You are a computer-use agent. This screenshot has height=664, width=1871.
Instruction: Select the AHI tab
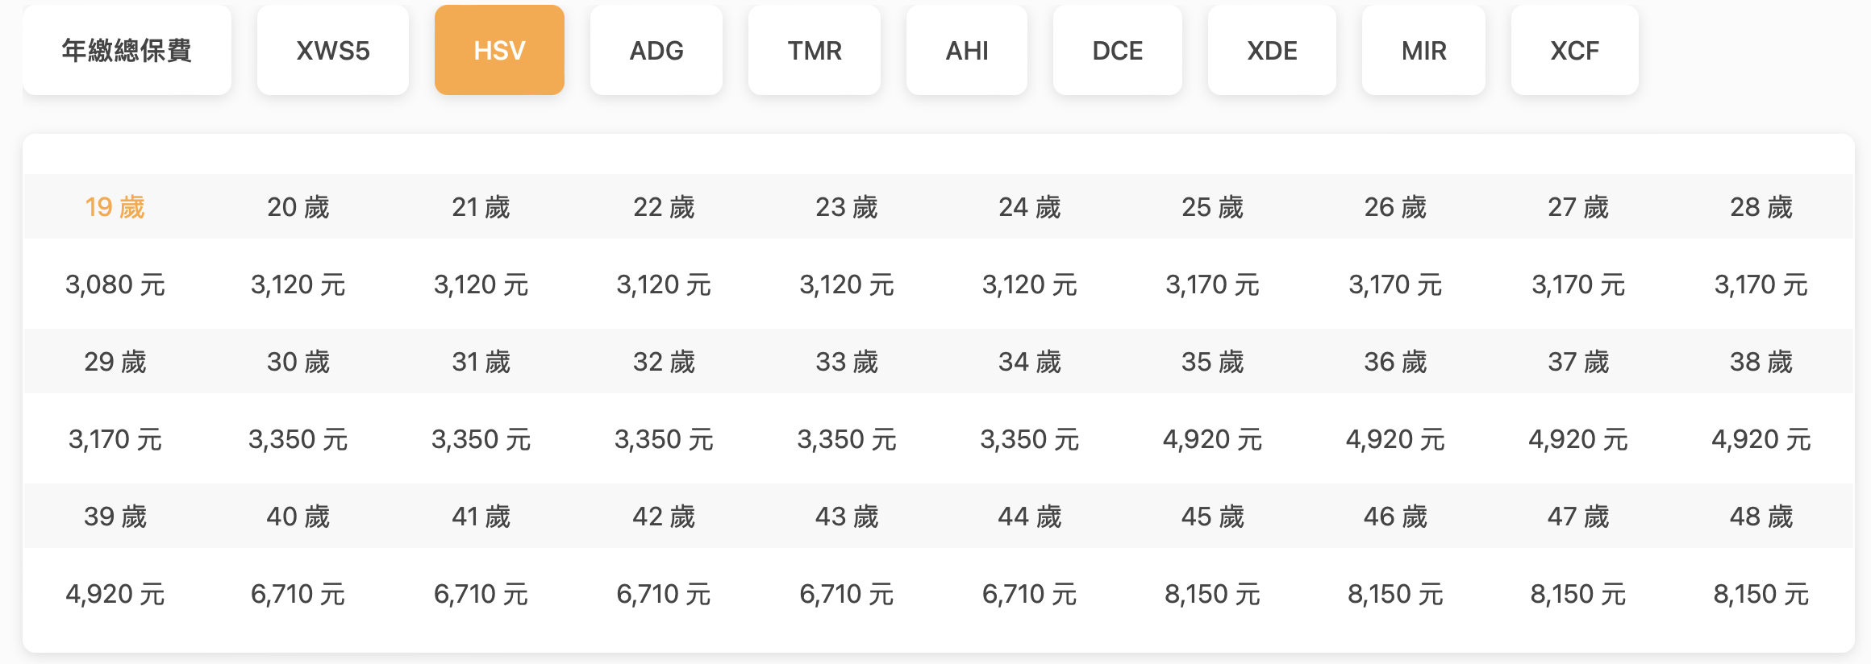point(966,51)
